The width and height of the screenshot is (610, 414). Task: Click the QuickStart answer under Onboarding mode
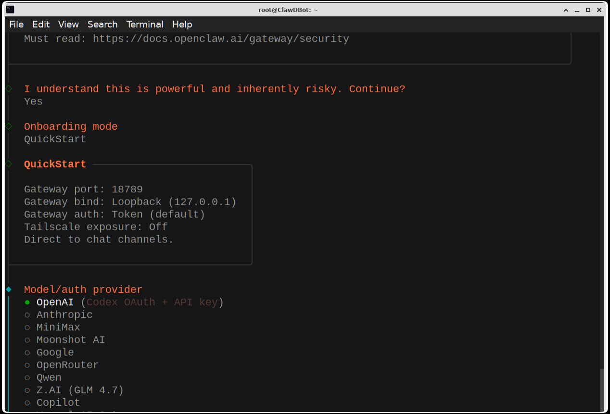click(55, 139)
